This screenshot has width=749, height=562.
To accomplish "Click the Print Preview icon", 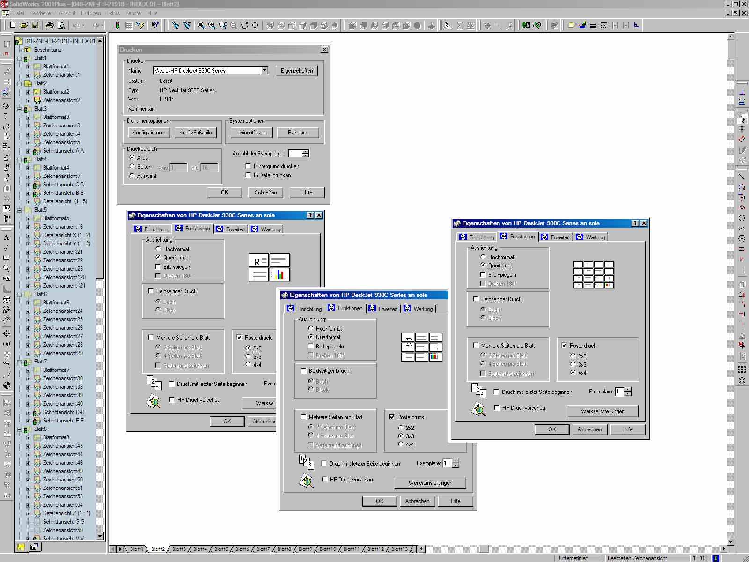I will click(61, 25).
